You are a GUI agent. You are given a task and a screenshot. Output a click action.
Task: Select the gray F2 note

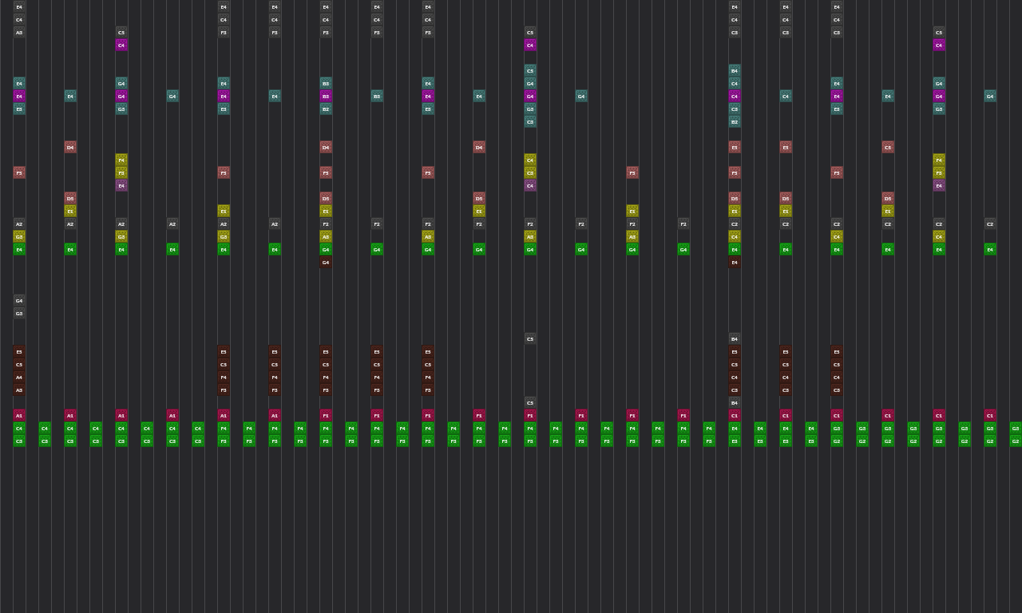pos(478,224)
